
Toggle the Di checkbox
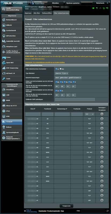(61, 82)
